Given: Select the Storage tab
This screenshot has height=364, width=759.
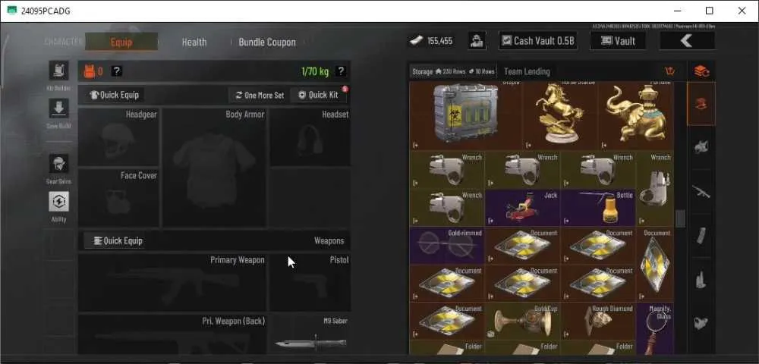Looking at the screenshot, I should point(453,71).
